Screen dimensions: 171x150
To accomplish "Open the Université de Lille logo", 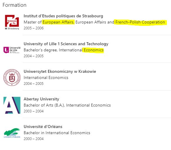I will point(12,50).
